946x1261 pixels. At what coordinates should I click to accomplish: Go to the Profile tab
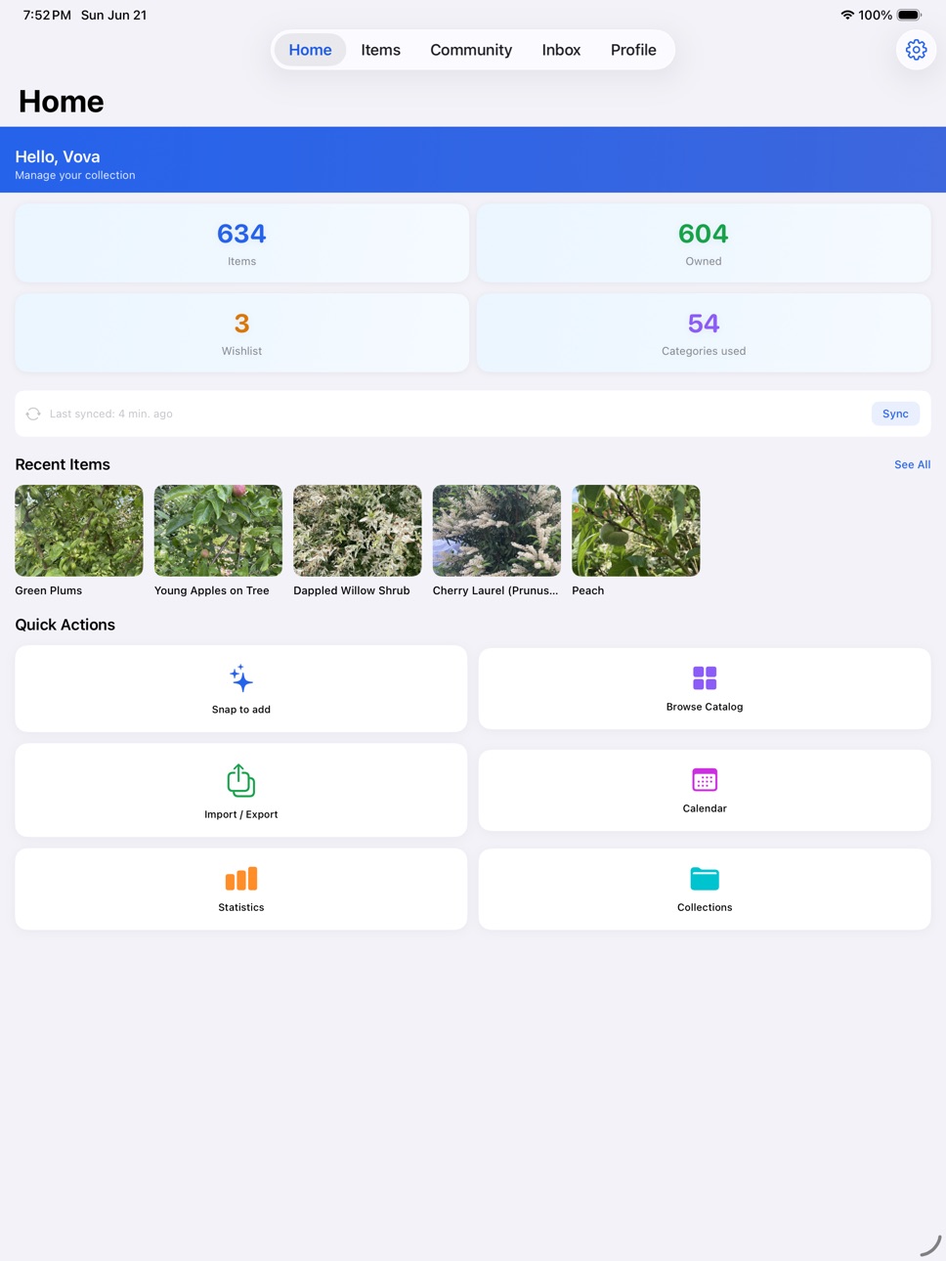[633, 50]
